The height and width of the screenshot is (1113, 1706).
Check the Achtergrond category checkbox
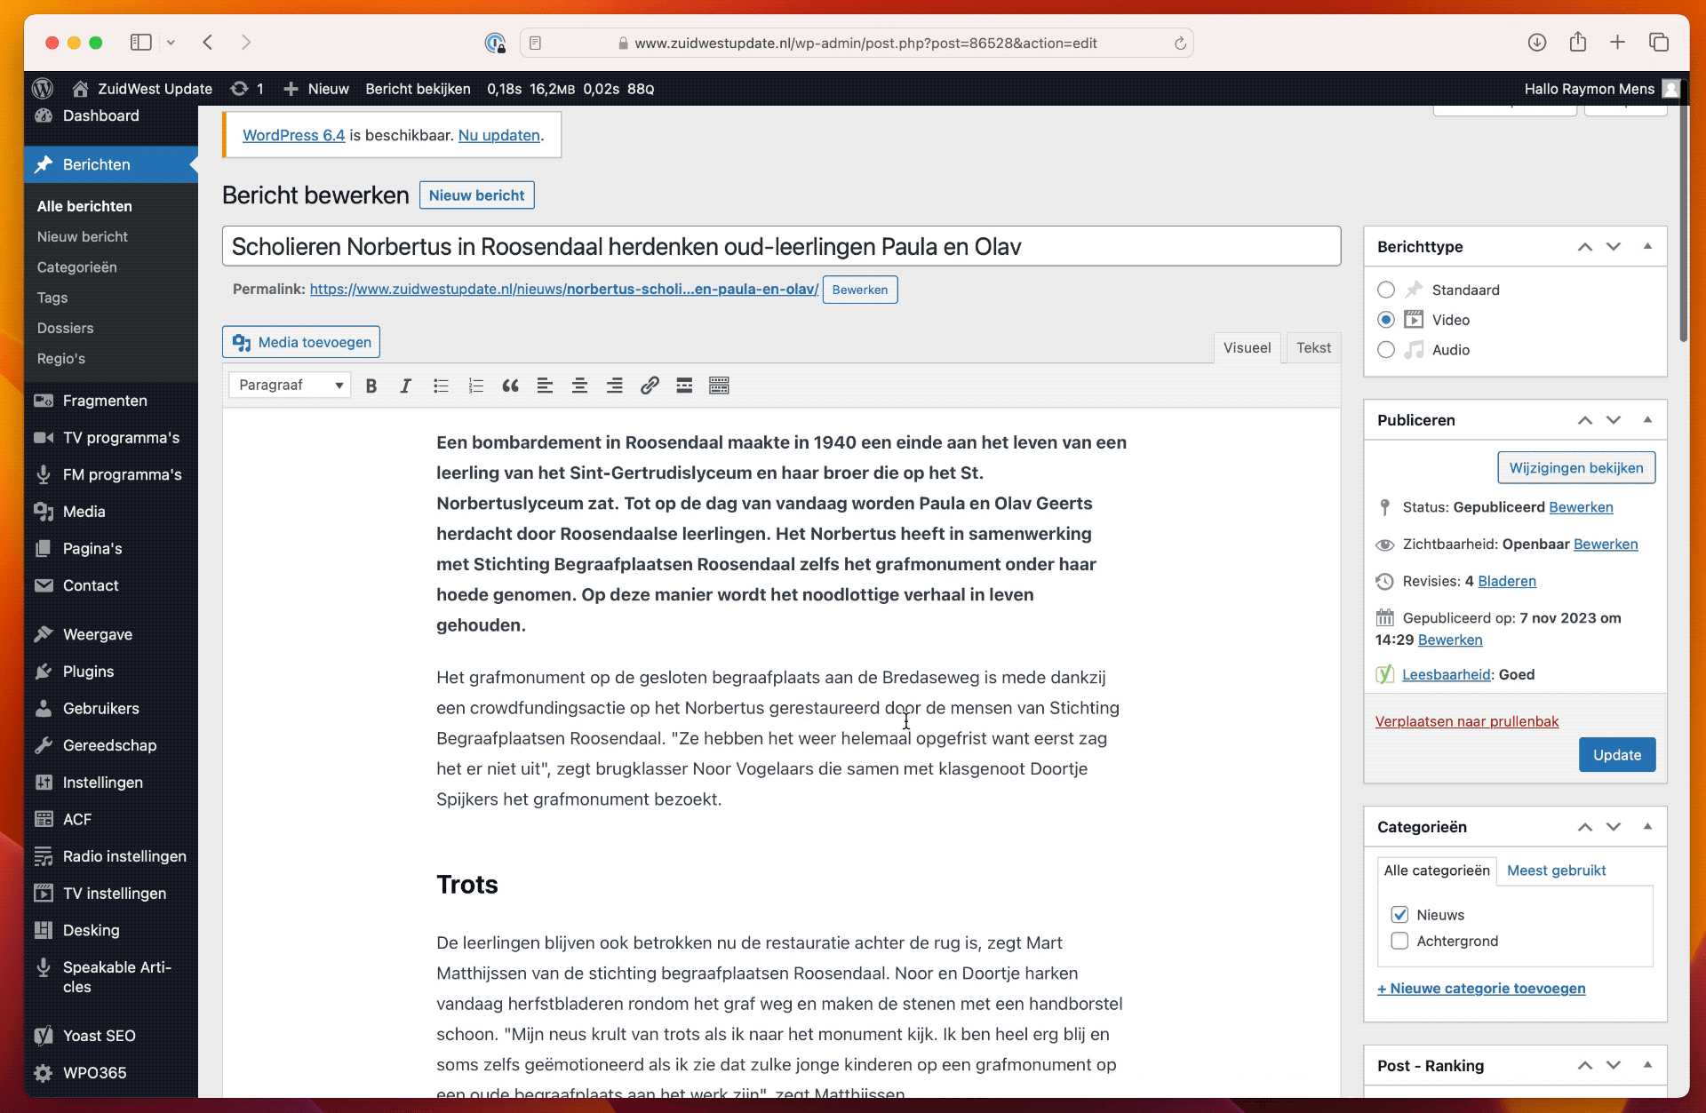pyautogui.click(x=1399, y=941)
